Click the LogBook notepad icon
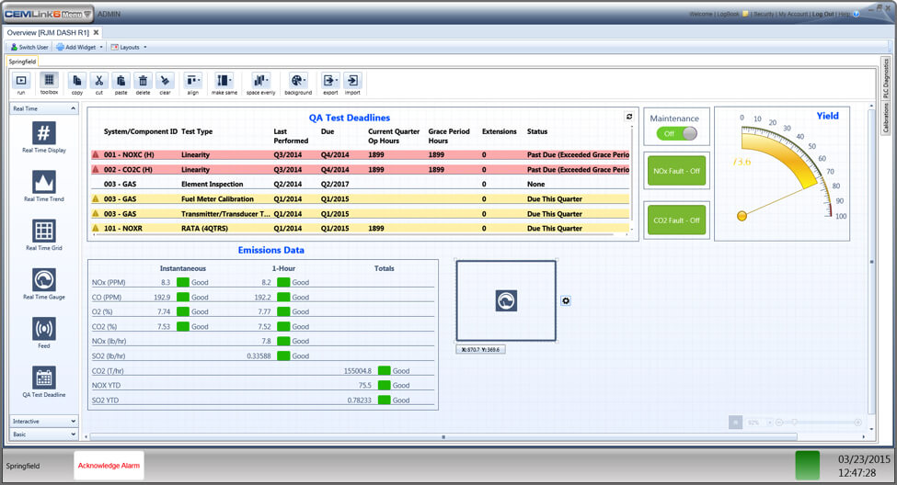This screenshot has height=485, width=897. click(x=745, y=14)
